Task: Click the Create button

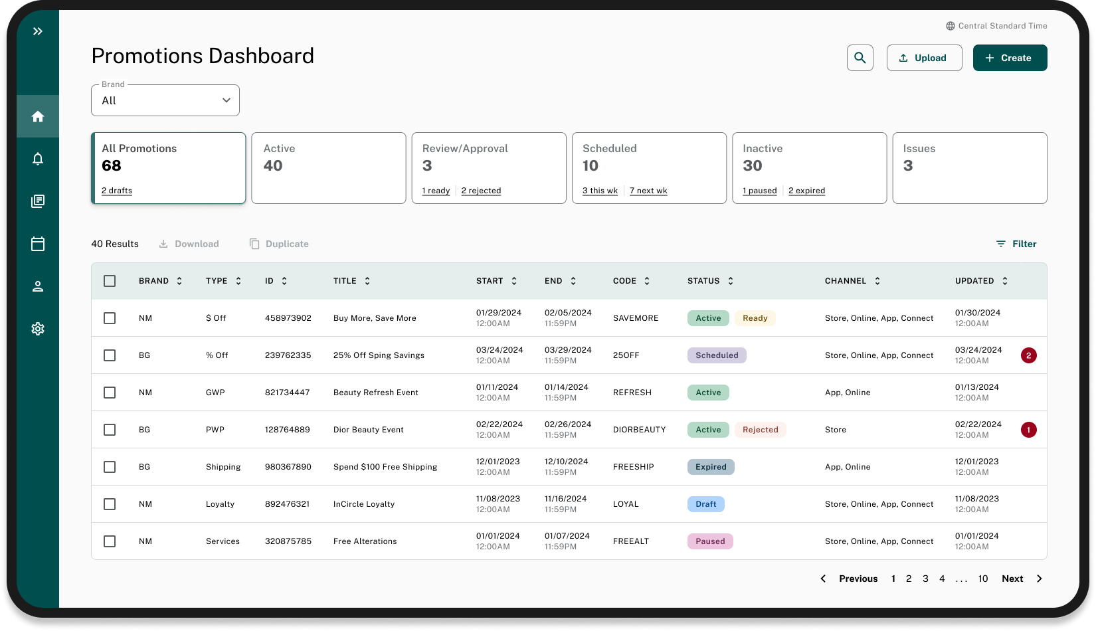Action: [x=1010, y=58]
